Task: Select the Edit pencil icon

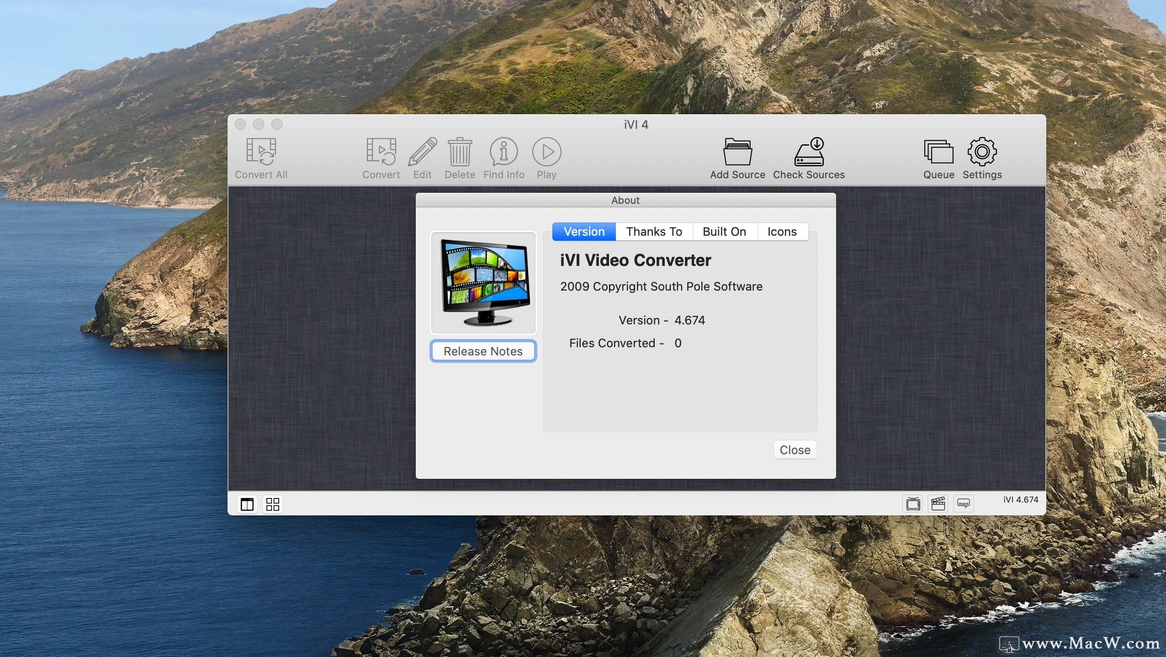Action: click(422, 151)
